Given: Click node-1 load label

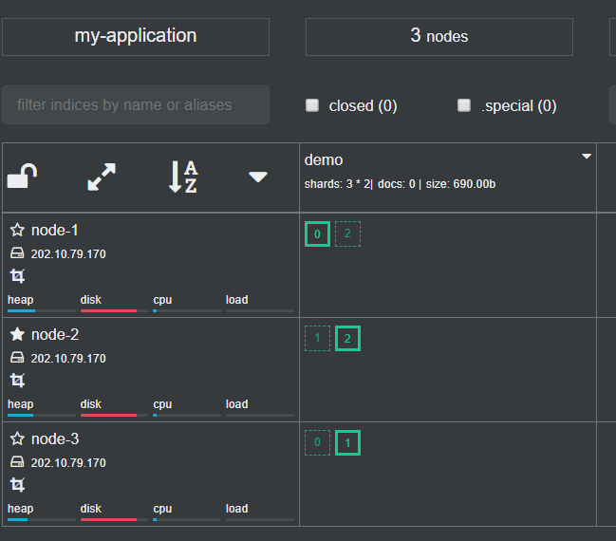Looking at the screenshot, I should pos(237,300).
